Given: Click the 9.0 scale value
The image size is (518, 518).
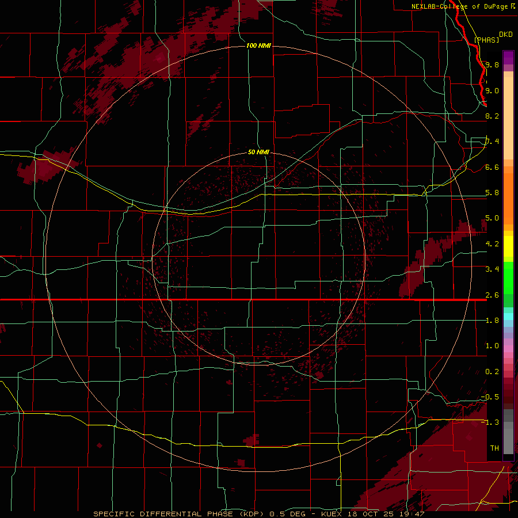Looking at the screenshot, I should coord(492,90).
